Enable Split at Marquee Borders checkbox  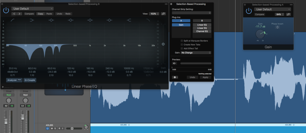tap(182, 41)
